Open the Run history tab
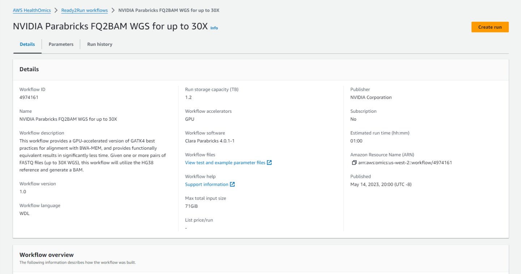This screenshot has width=521, height=274. click(99, 44)
